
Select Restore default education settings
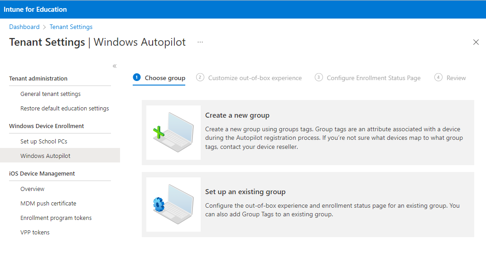click(x=64, y=108)
